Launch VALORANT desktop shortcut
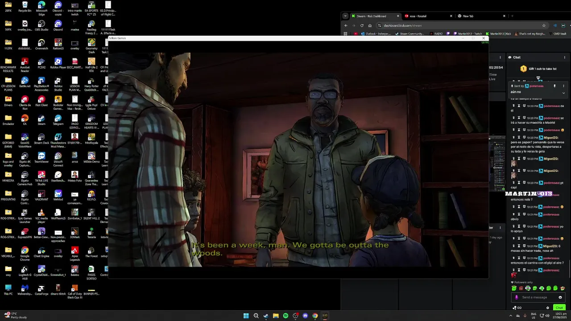Screen dimensions: 571x321 pyautogui.click(x=41, y=195)
